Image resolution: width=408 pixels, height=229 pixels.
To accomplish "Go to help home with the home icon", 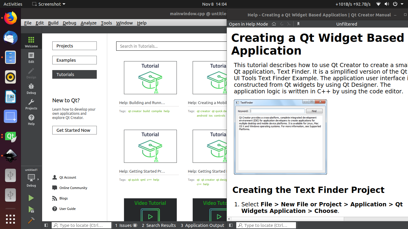I will click(274, 24).
